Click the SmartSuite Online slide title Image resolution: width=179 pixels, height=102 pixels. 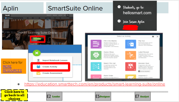[x=75, y=8]
